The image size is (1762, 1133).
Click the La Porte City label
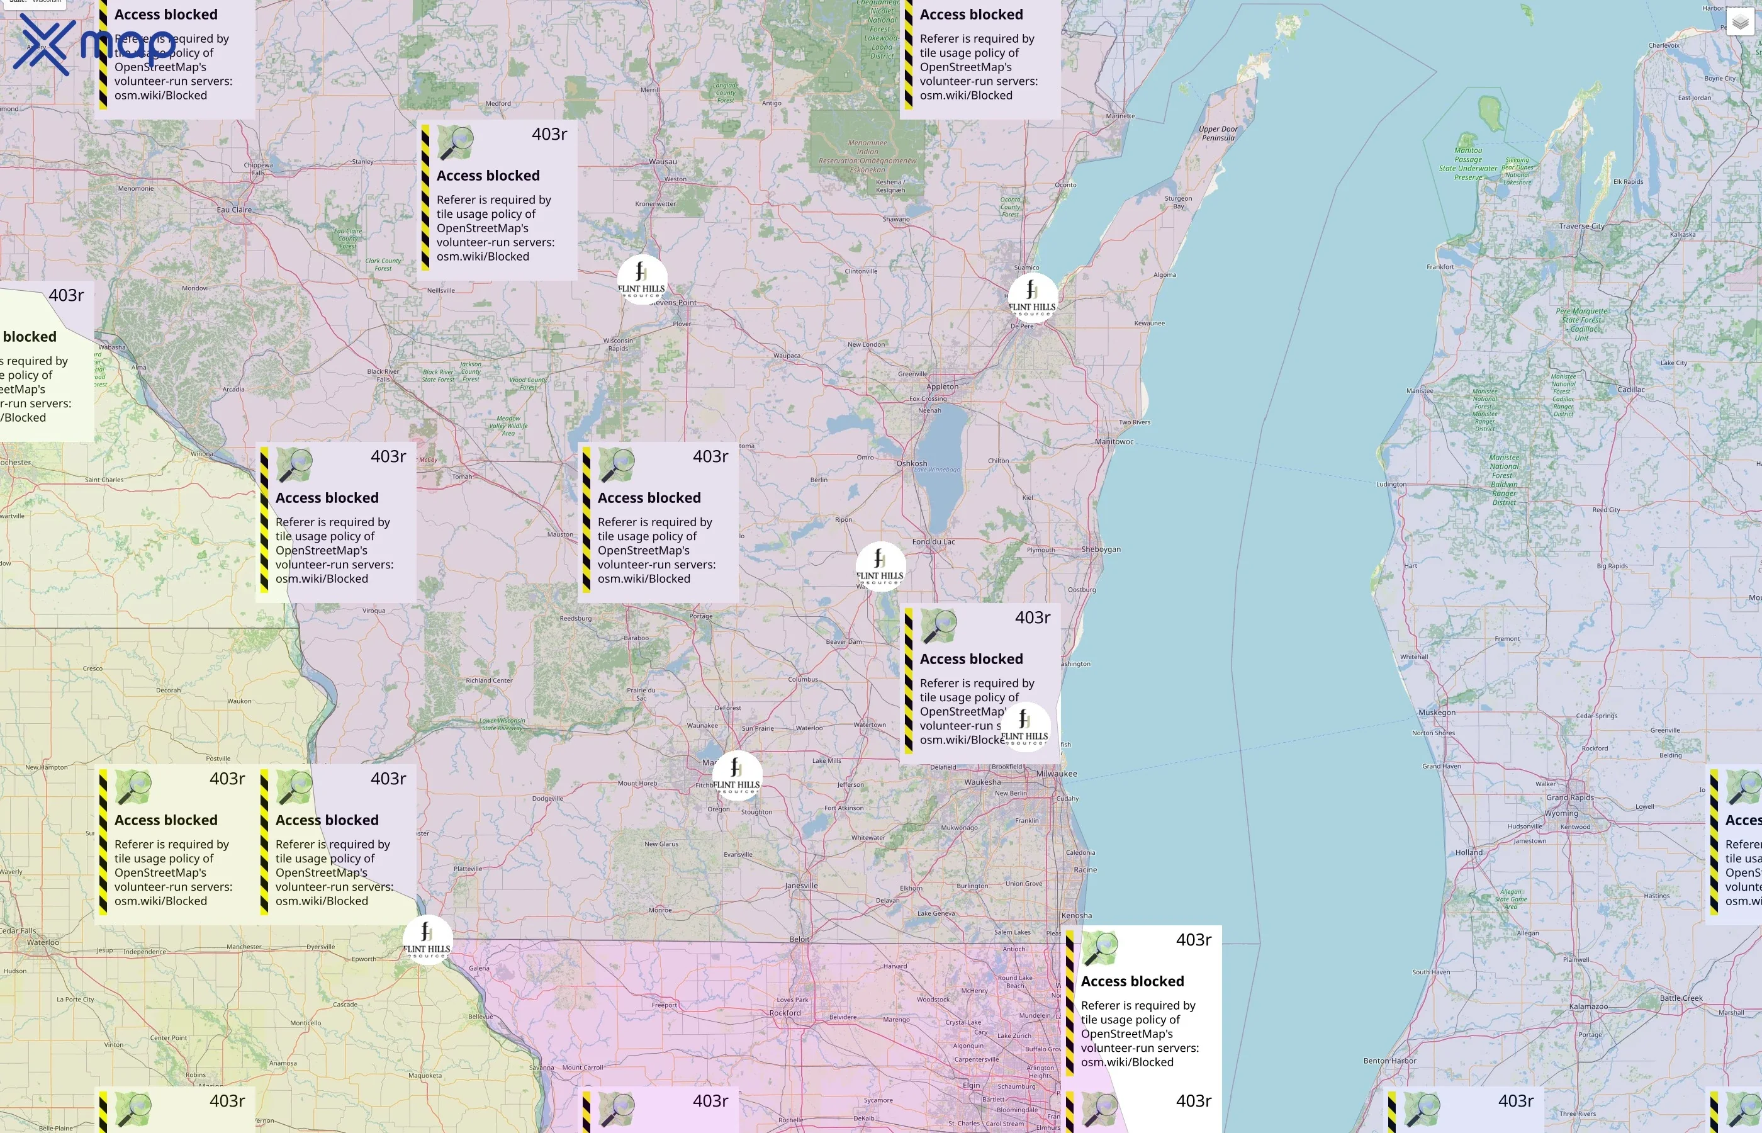75,999
